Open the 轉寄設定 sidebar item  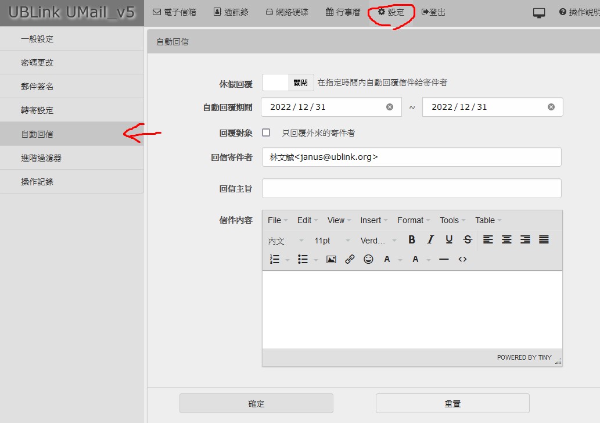tap(71, 110)
